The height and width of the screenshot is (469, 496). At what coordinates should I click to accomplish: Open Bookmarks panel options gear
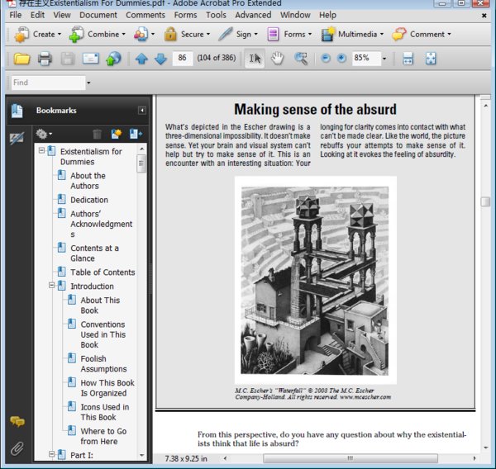43,134
